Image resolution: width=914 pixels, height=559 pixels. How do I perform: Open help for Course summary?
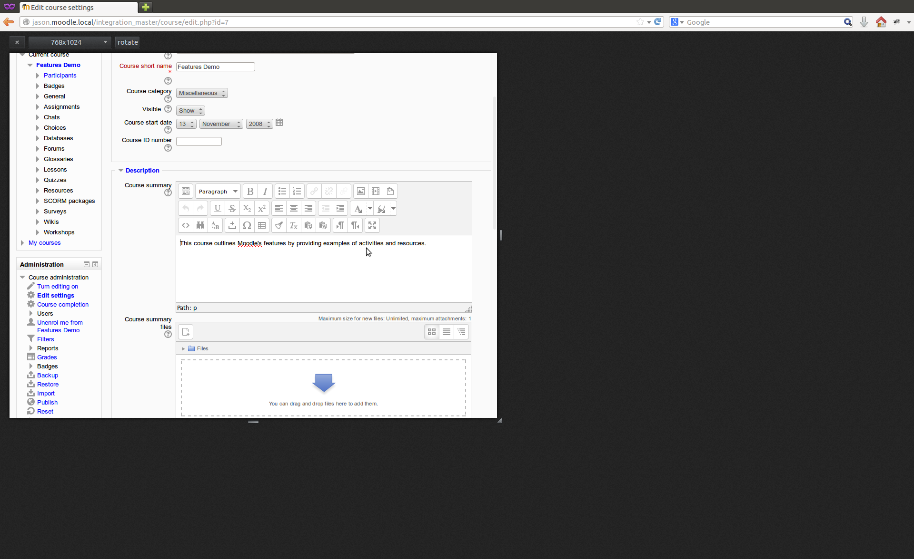tap(168, 193)
